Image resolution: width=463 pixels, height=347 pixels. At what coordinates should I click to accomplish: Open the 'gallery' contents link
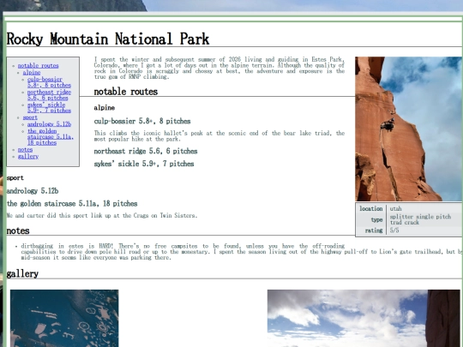28,157
